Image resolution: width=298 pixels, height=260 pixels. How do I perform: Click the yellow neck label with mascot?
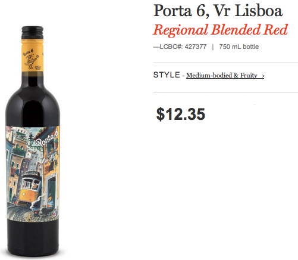click(33, 55)
